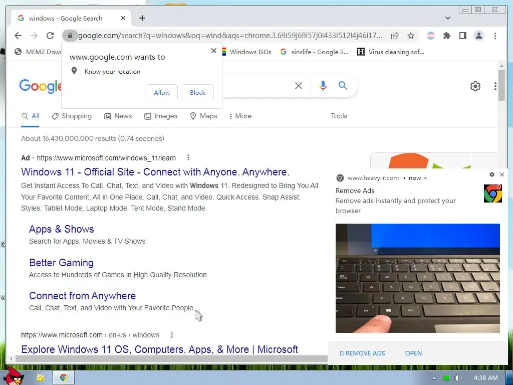Open the Extensions puzzle icon
The height and width of the screenshot is (385, 513).
pyautogui.click(x=446, y=36)
